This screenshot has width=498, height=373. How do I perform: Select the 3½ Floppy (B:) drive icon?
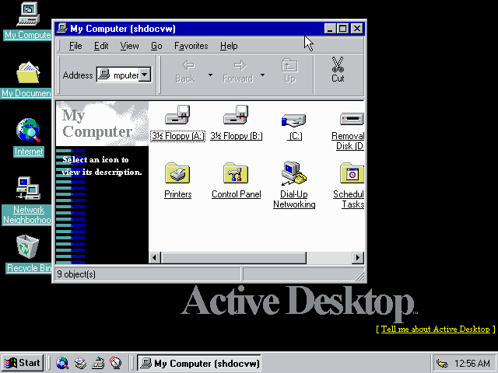tap(236, 117)
